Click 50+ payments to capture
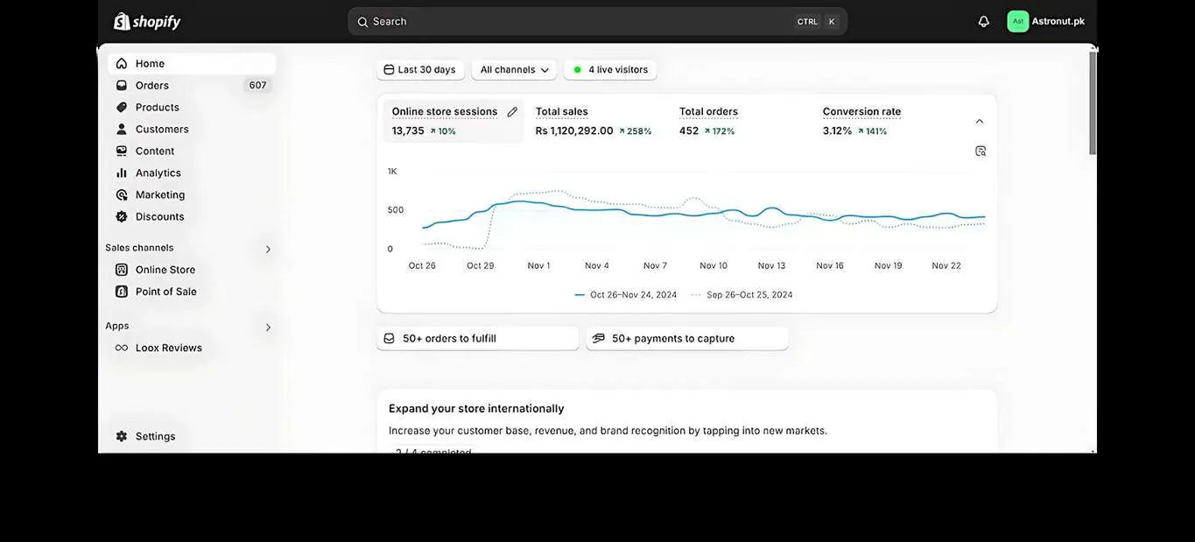The width and height of the screenshot is (1195, 542). tap(687, 338)
